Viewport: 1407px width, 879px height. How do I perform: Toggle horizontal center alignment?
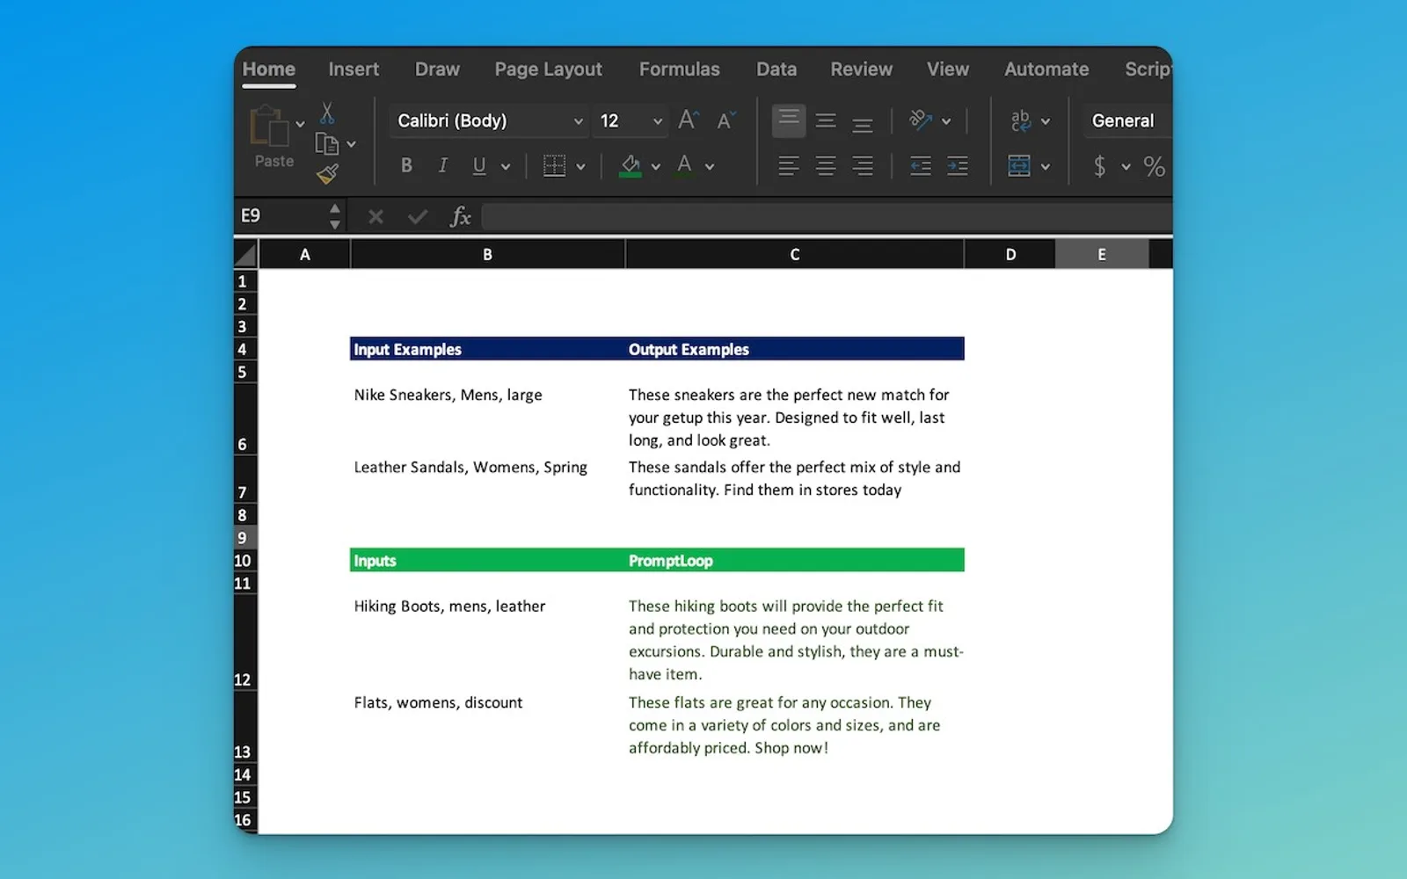(826, 165)
